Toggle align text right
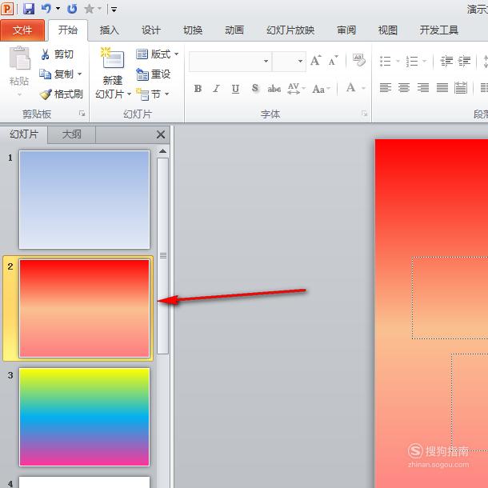 tap(423, 88)
